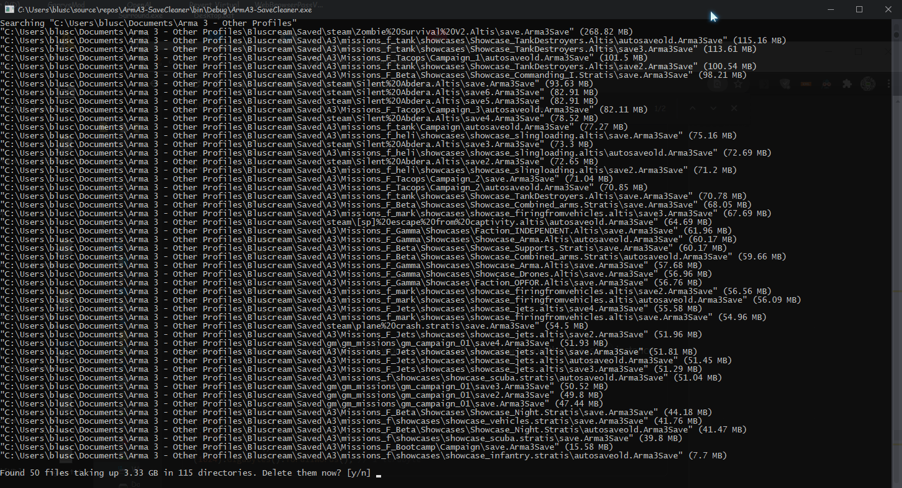Click the slingloading save2 (71.2 MB) line
This screenshot has height=488, width=902.
(368, 170)
